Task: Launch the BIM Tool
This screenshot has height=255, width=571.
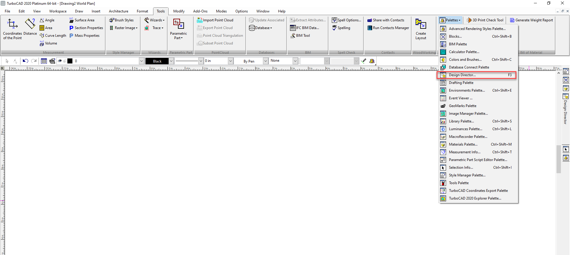Action: (300, 36)
